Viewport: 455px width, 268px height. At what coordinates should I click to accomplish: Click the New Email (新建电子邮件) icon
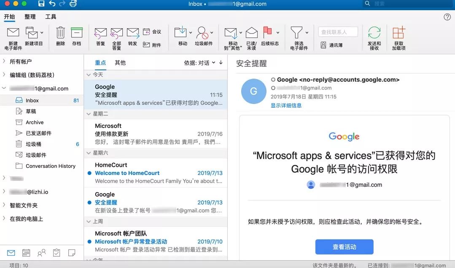tap(13, 33)
